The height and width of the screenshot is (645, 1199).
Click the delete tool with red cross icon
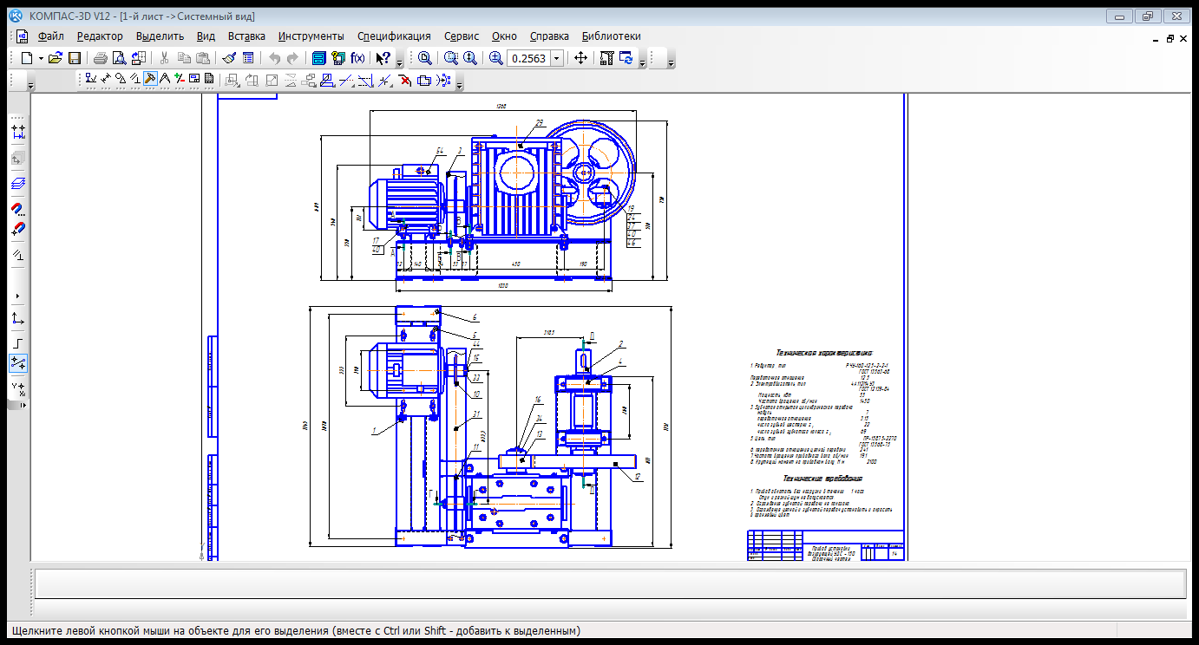click(x=405, y=81)
